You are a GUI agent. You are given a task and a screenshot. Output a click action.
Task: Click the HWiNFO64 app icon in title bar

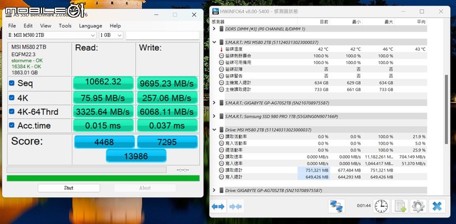216,11
